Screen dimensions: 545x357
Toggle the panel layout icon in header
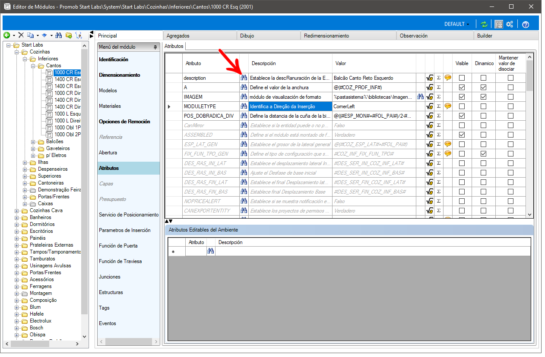coord(499,24)
